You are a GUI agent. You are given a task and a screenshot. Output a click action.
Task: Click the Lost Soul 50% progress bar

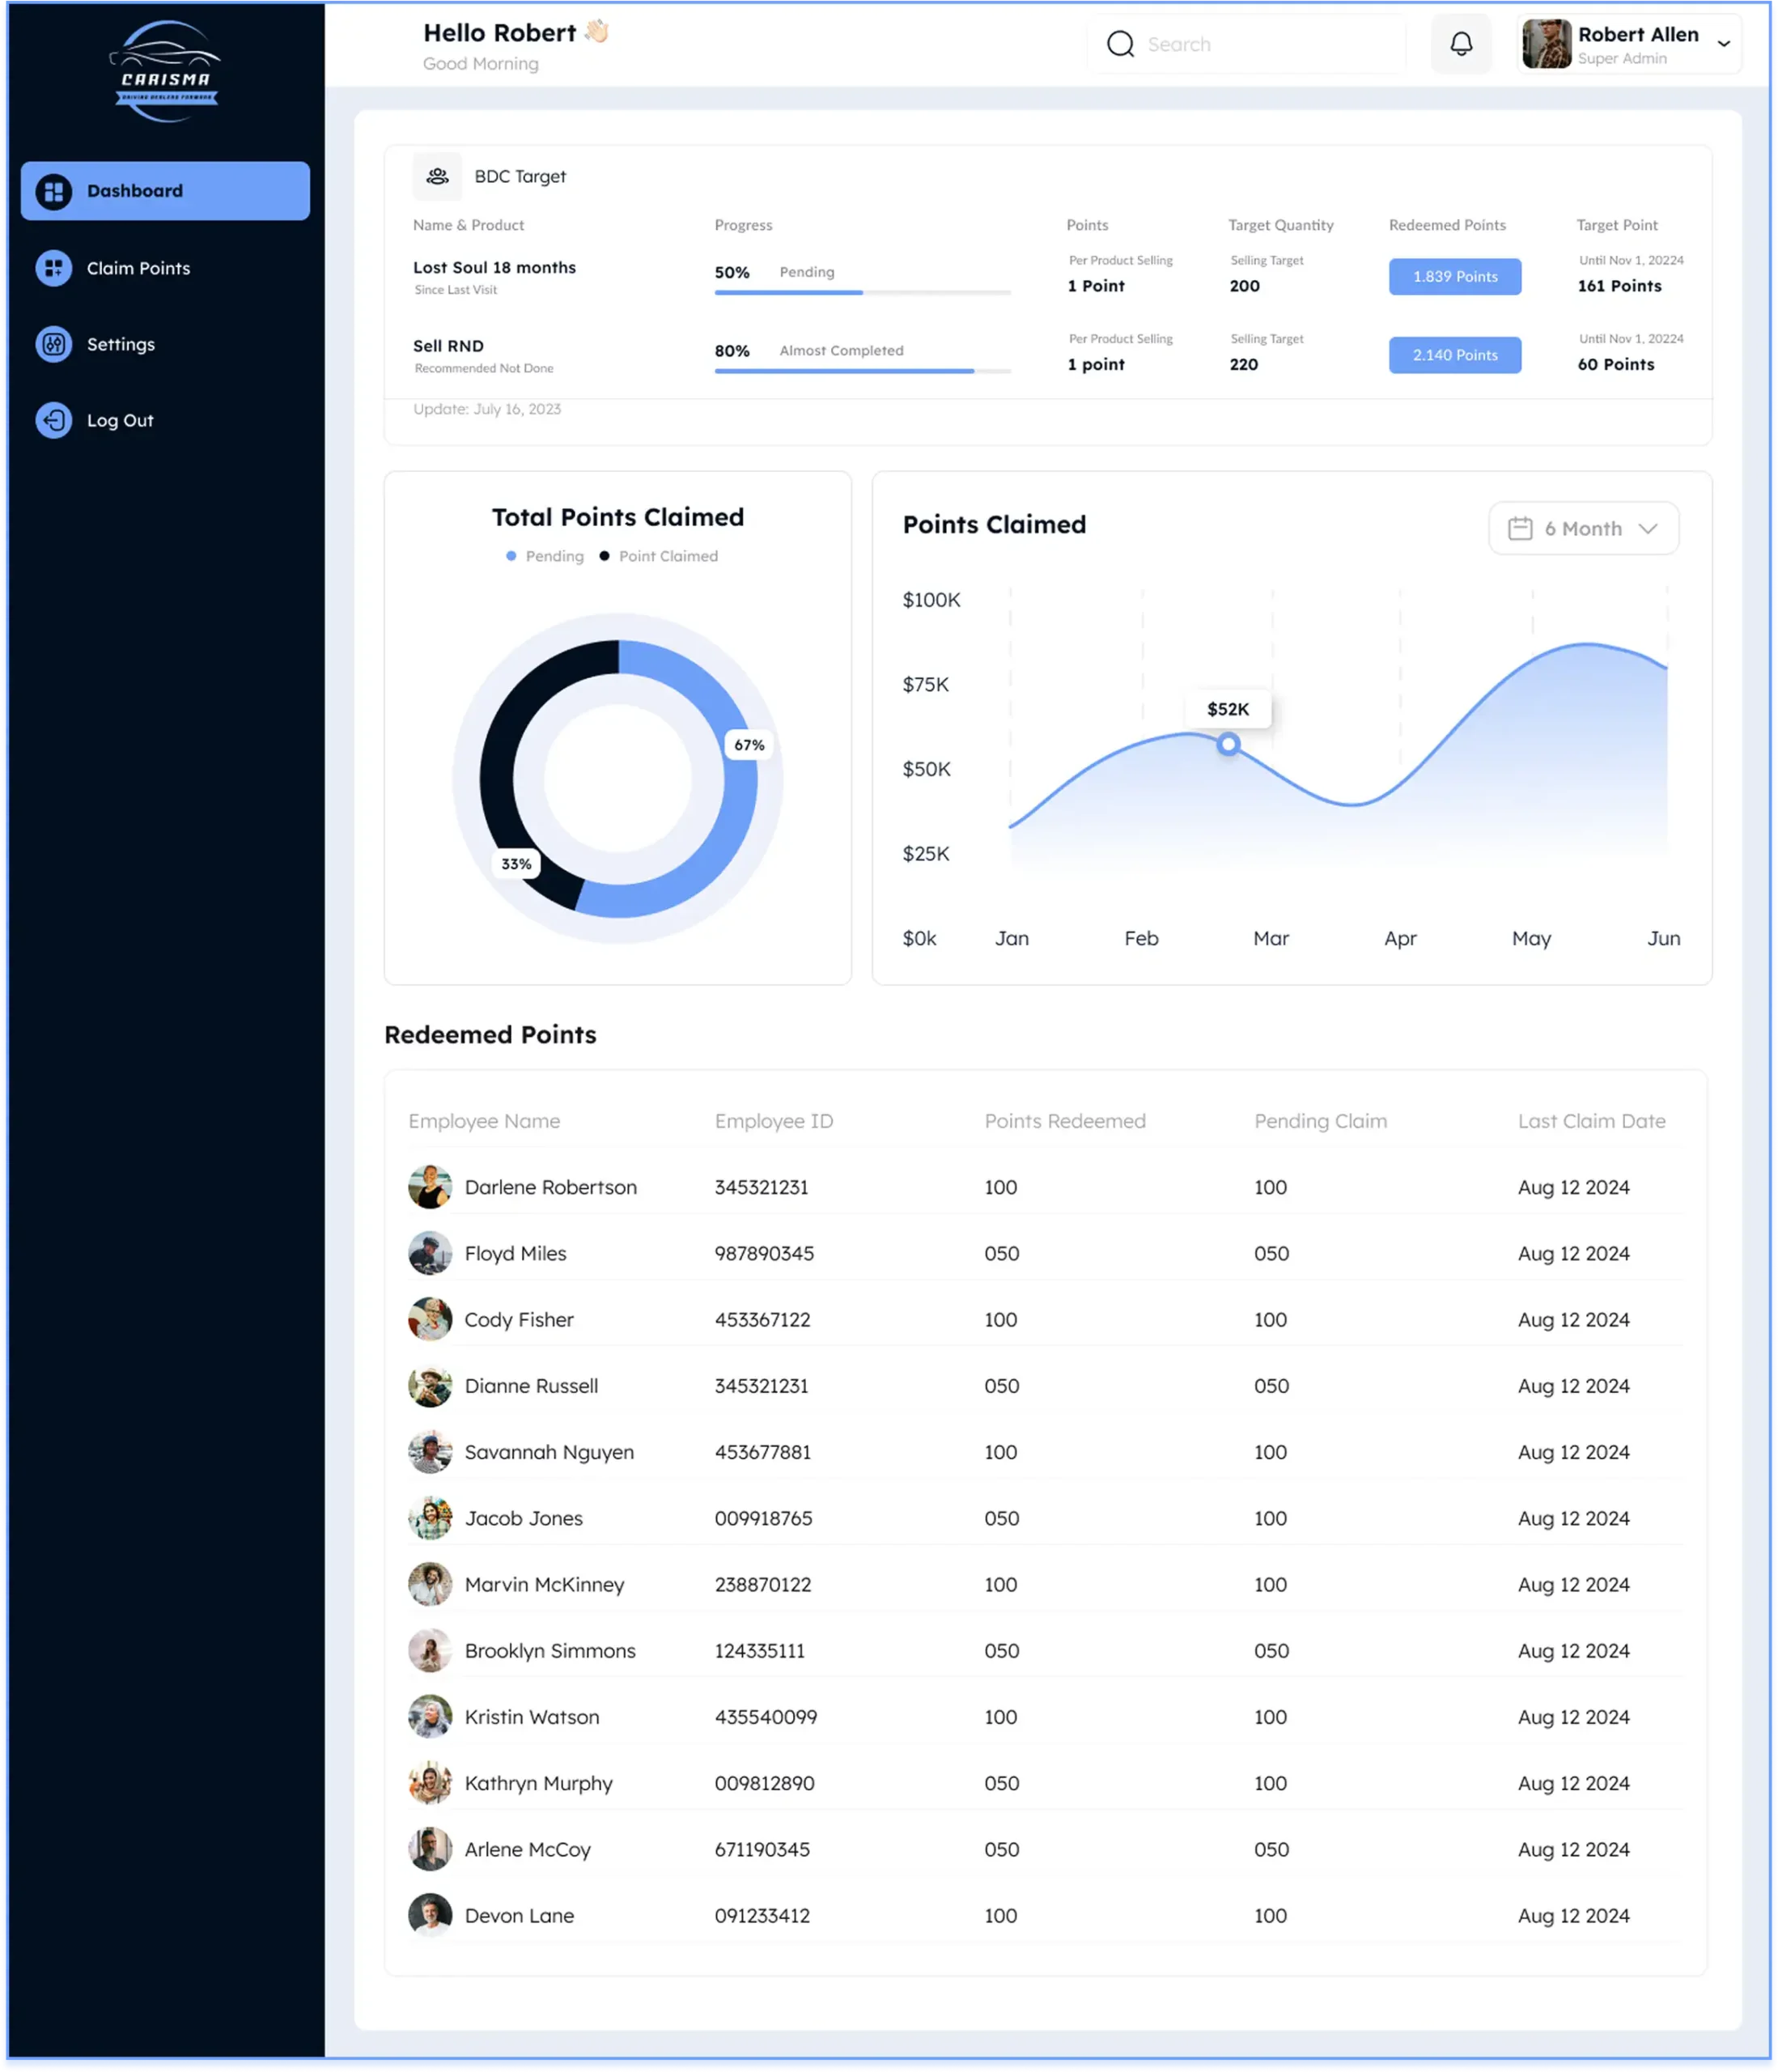[x=862, y=292]
